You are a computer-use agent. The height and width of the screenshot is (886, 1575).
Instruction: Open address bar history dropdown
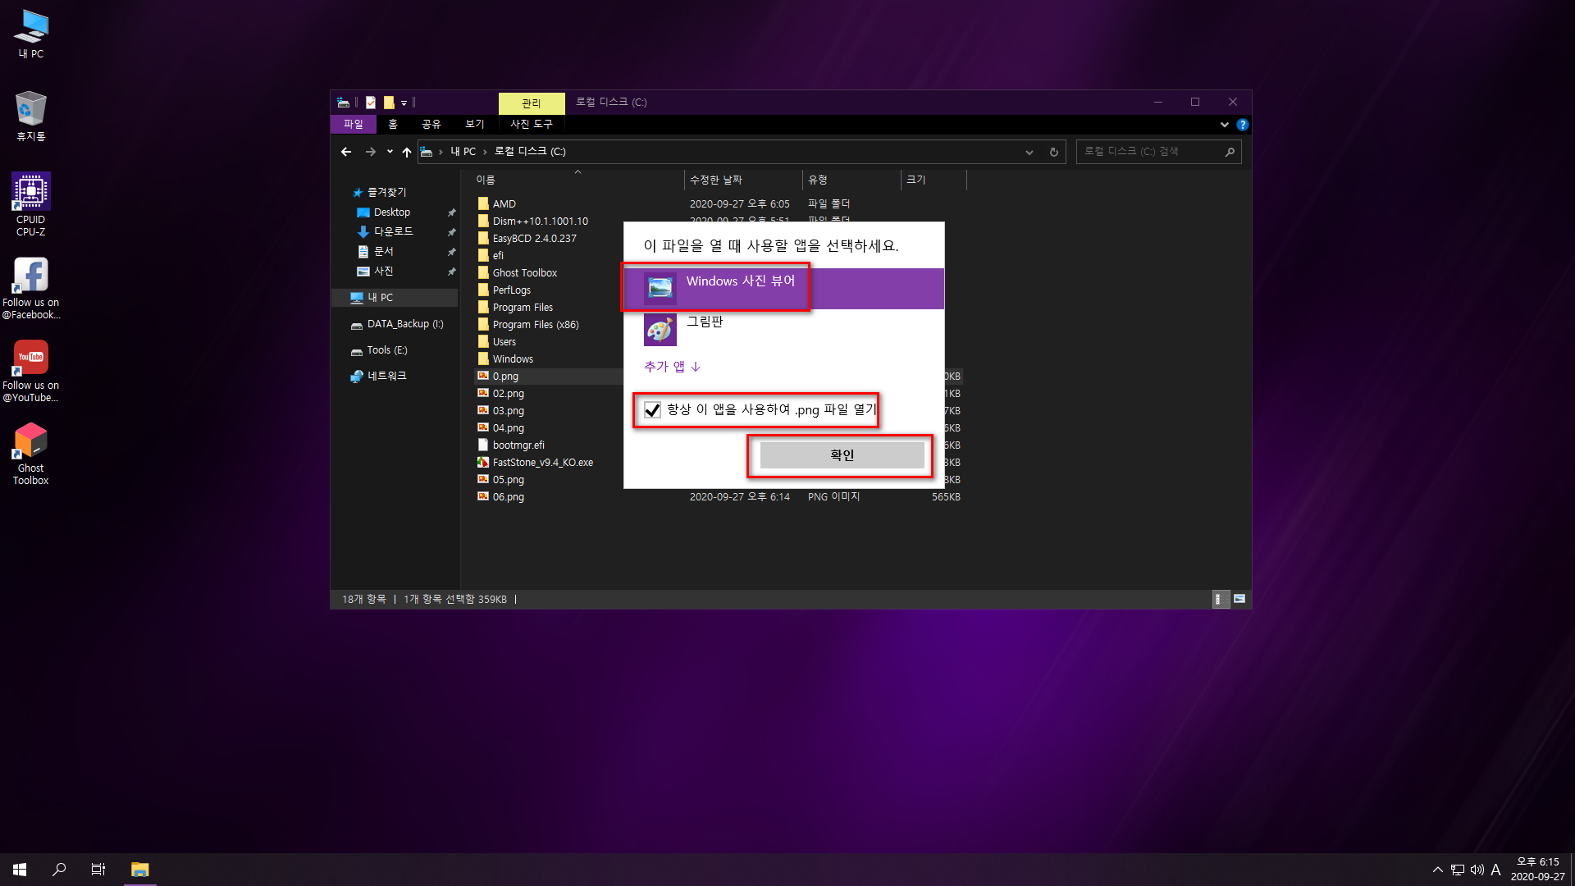[x=1029, y=152]
